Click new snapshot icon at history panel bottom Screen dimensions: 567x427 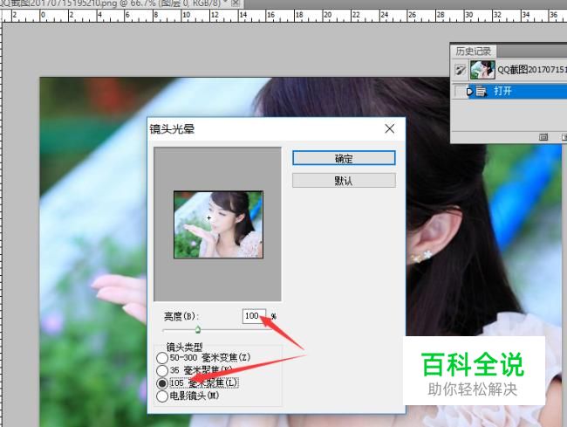coord(543,137)
